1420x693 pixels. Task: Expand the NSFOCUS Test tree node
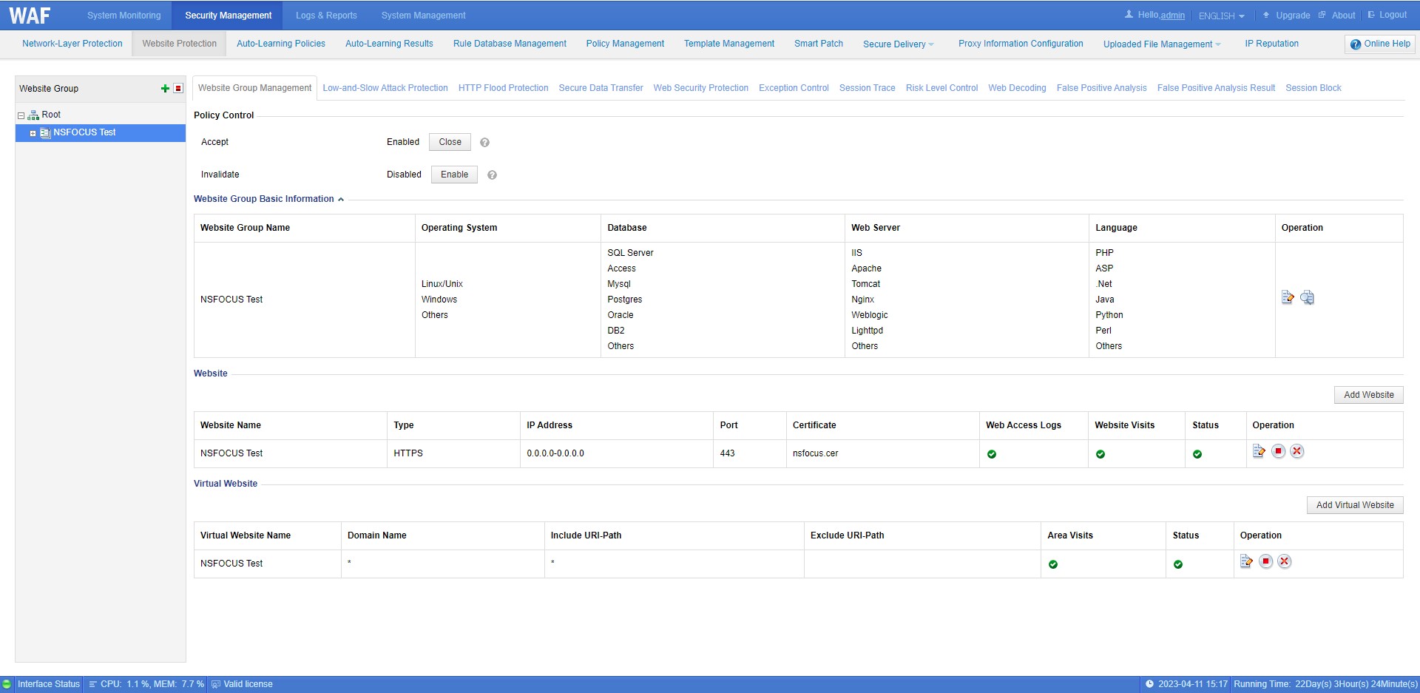[x=33, y=133]
